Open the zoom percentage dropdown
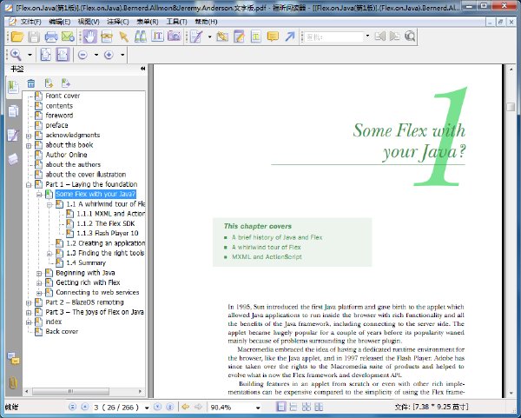This screenshot has height=418, width=521. [x=258, y=408]
